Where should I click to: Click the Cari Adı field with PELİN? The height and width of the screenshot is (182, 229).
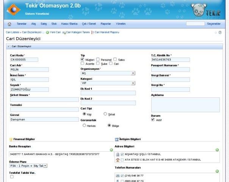click(x=30, y=69)
